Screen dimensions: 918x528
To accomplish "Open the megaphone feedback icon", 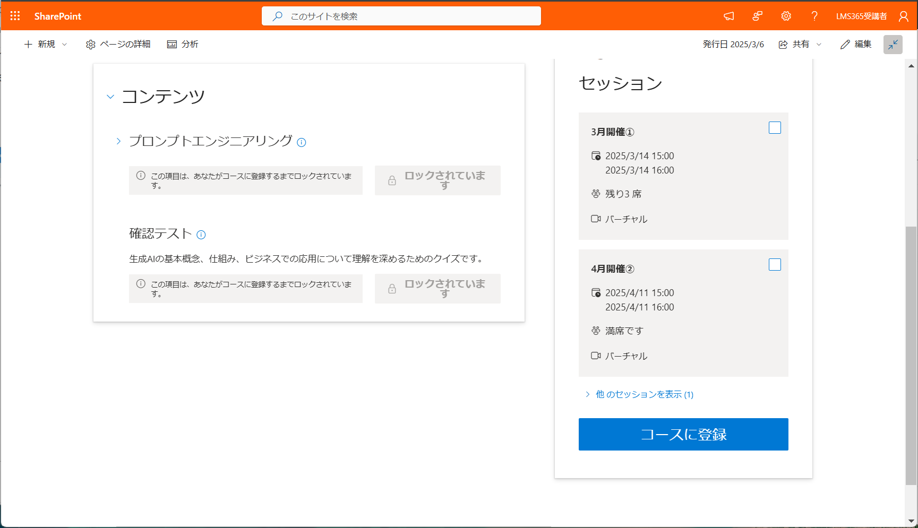I will click(729, 16).
